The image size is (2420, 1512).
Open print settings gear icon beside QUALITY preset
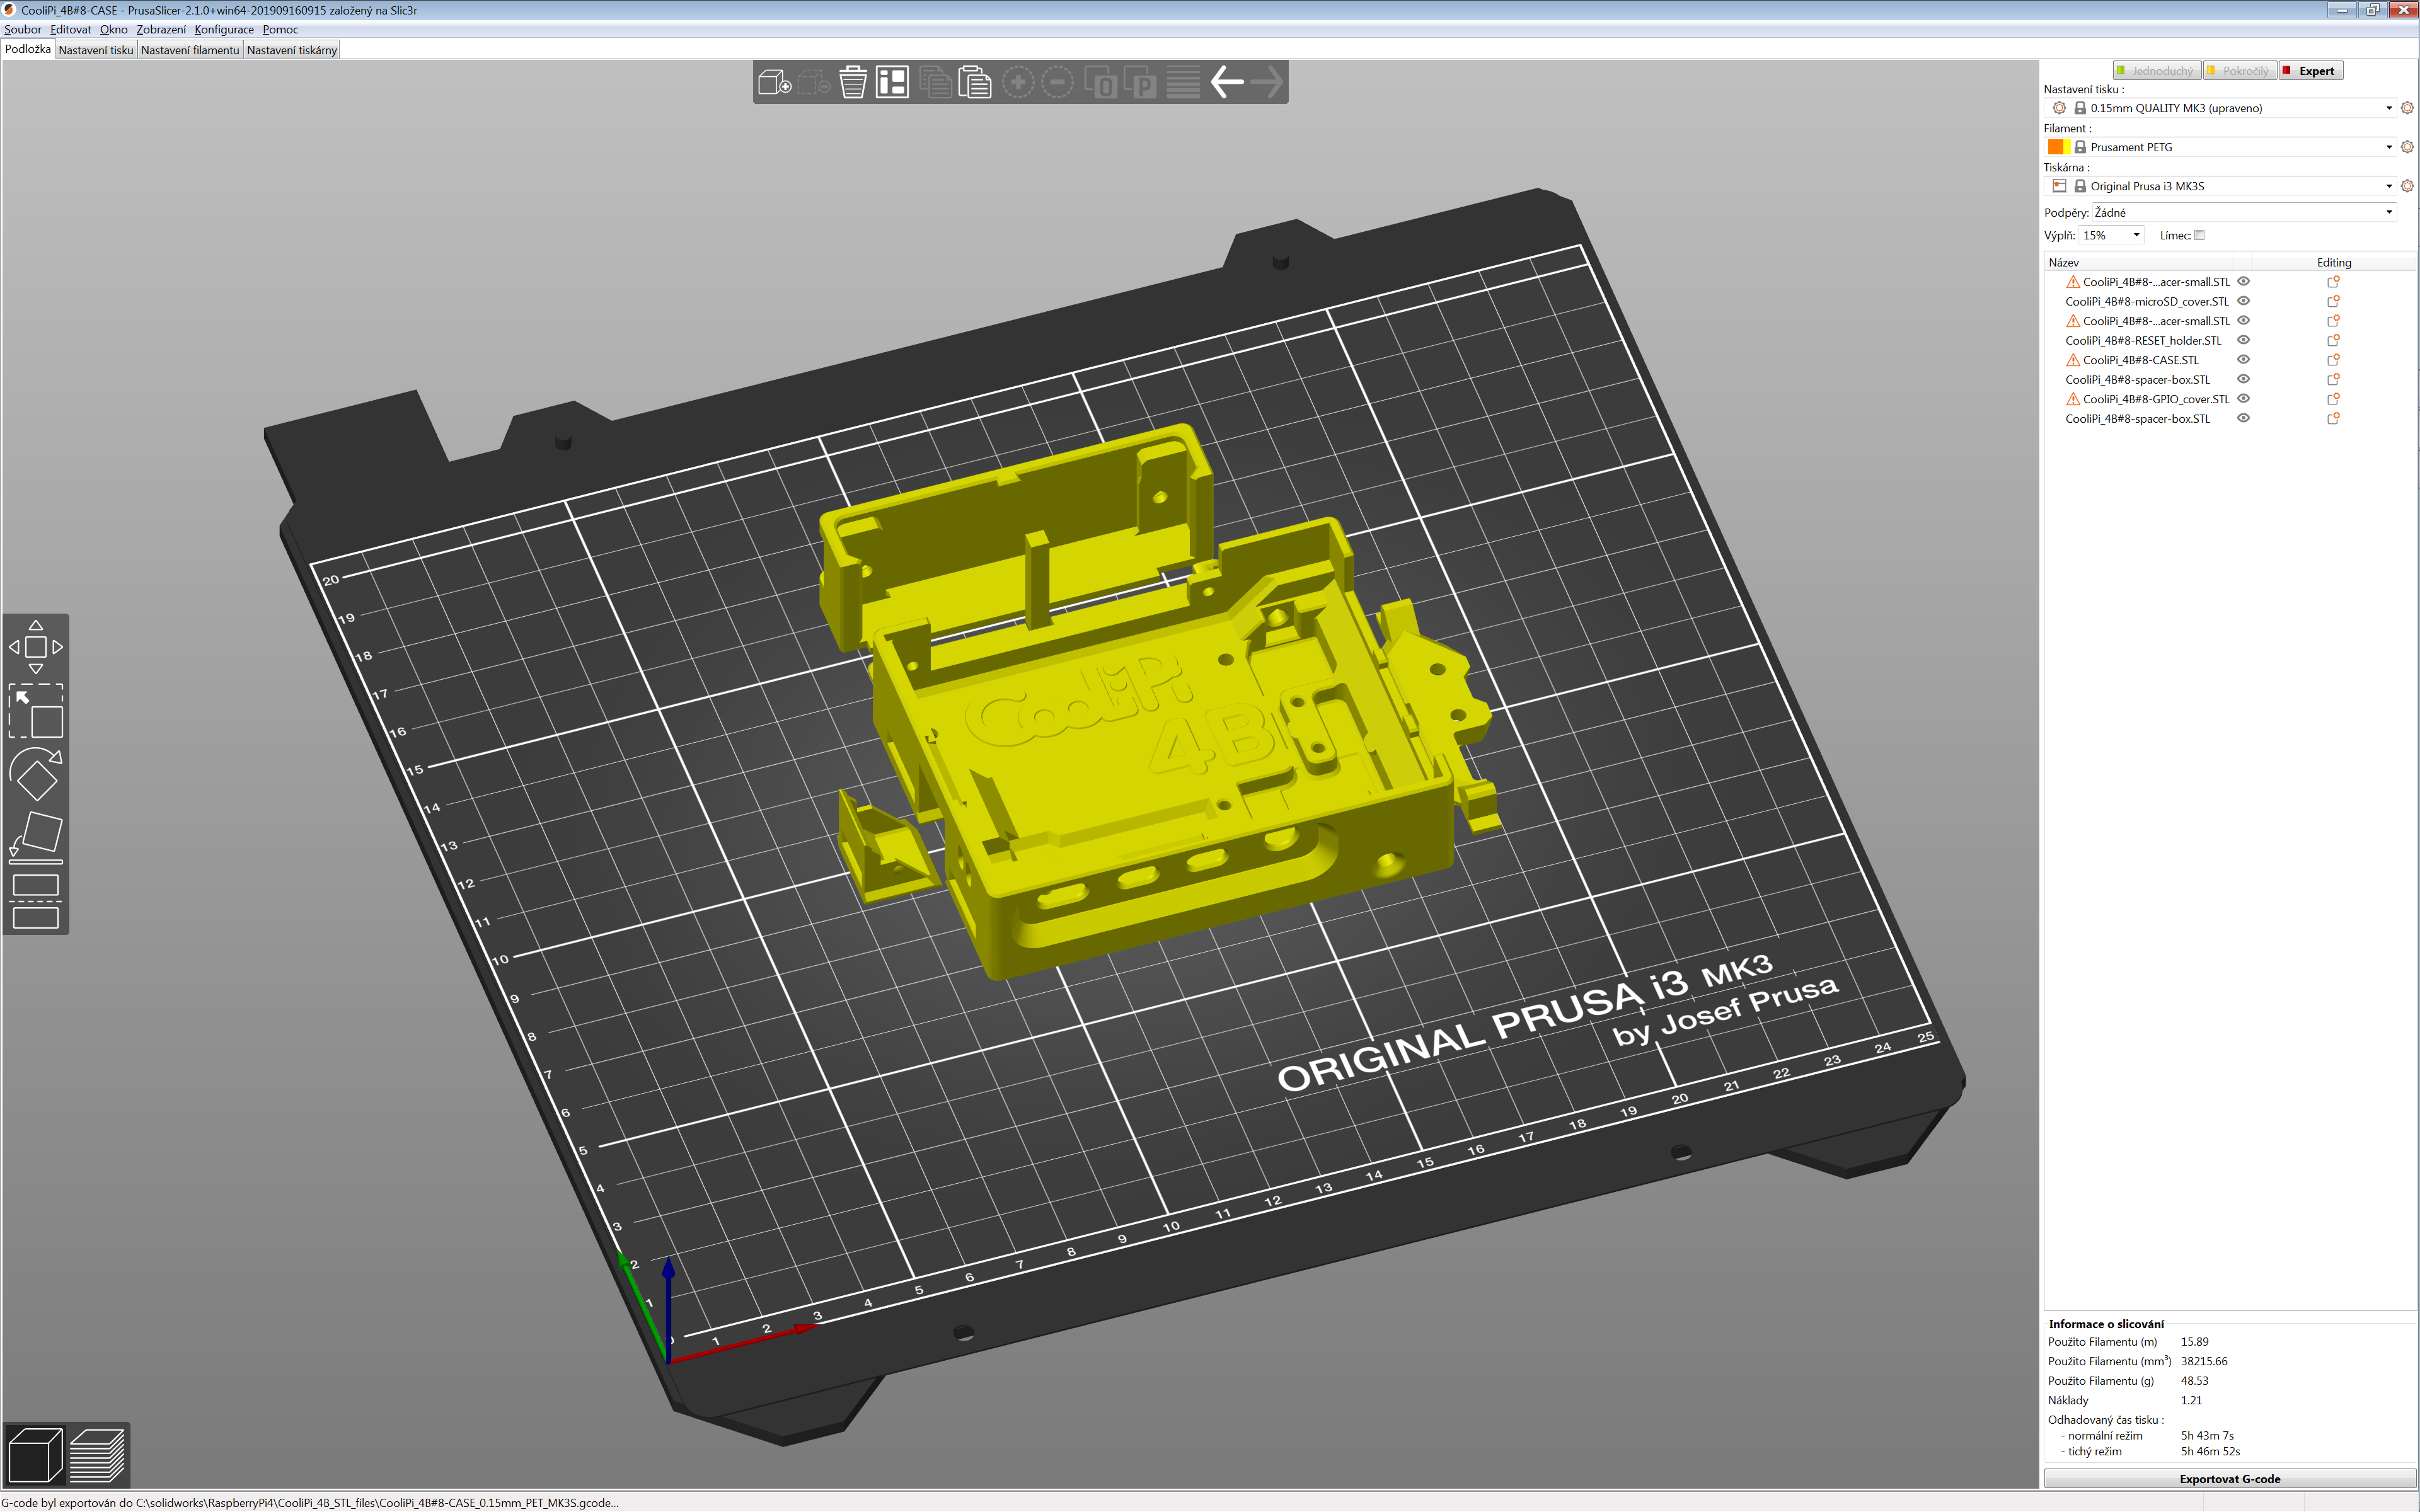pyautogui.click(x=2407, y=108)
